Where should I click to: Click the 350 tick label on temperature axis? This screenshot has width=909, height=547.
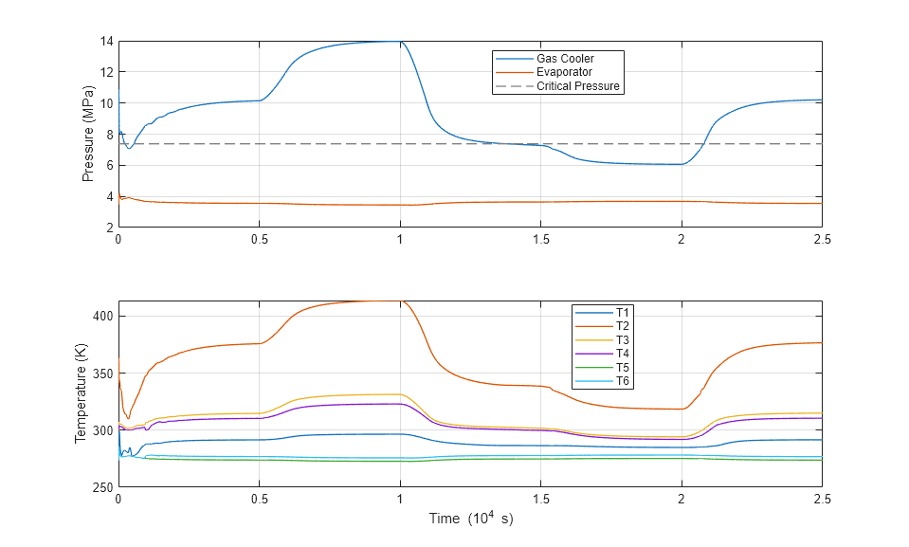coord(103,374)
